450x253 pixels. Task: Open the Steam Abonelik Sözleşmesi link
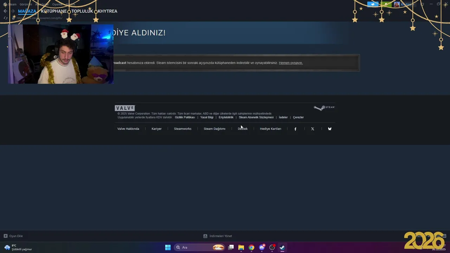point(256,117)
